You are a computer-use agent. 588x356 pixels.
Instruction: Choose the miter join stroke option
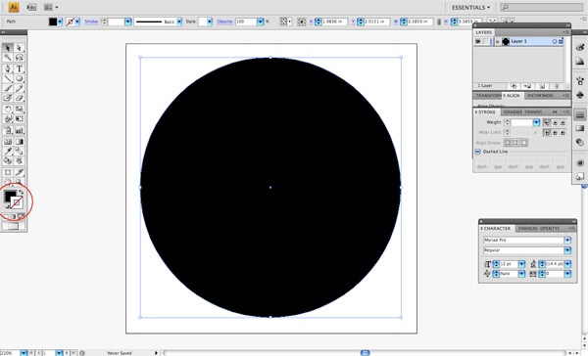(547, 132)
